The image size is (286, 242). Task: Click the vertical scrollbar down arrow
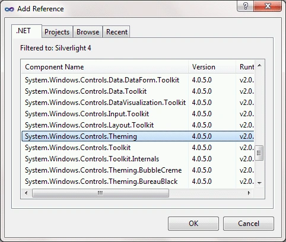259,183
